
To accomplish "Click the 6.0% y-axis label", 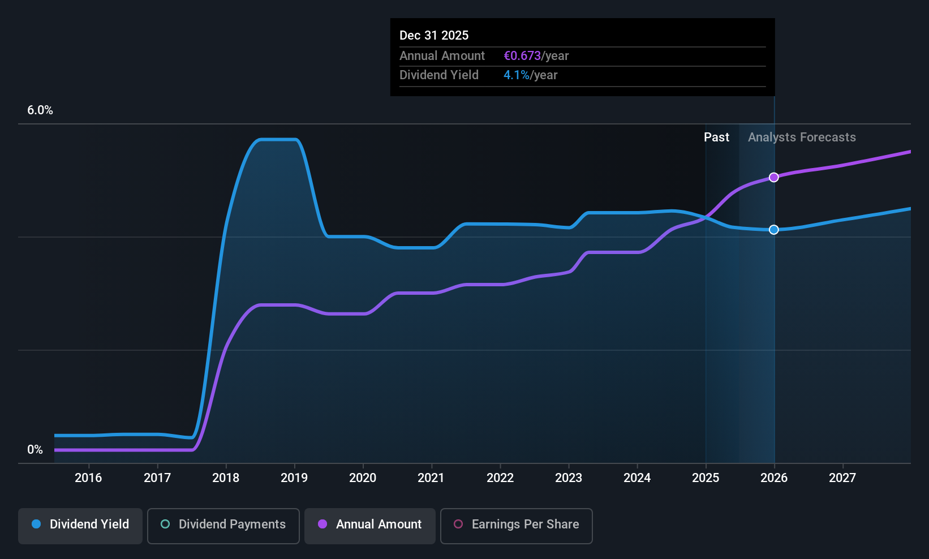I will click(x=40, y=110).
